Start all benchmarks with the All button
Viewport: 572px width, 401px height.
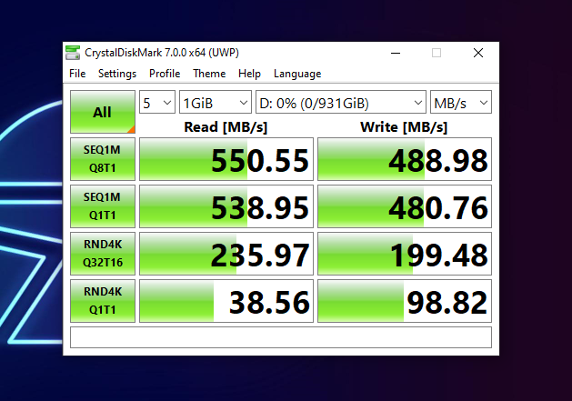coord(103,112)
